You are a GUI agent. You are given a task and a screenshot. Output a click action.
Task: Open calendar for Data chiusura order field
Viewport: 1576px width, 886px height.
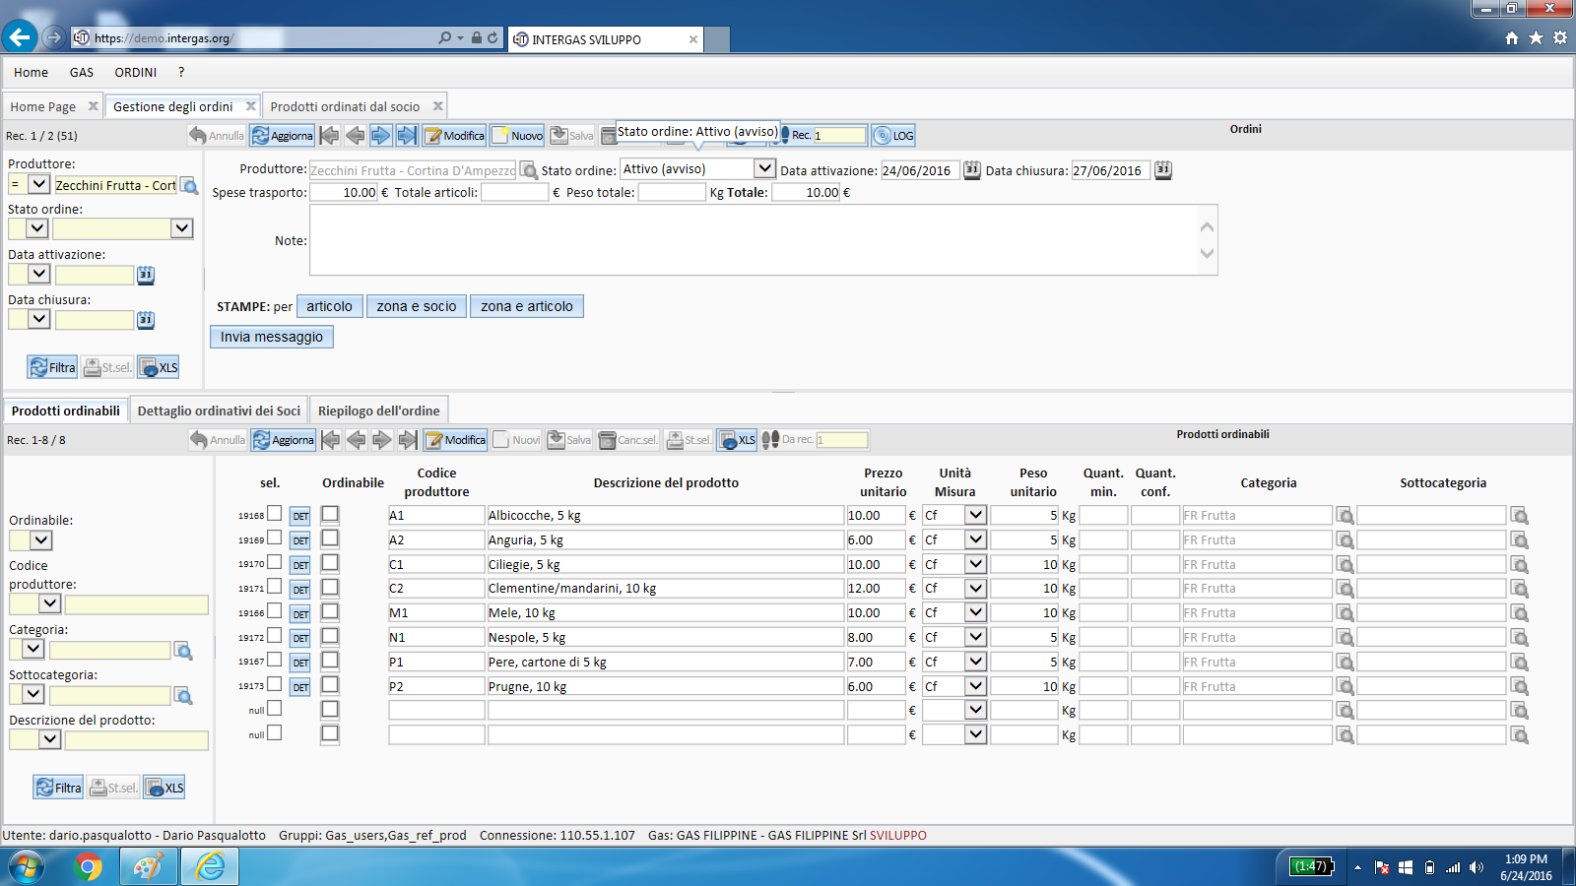pyautogui.click(x=1162, y=169)
